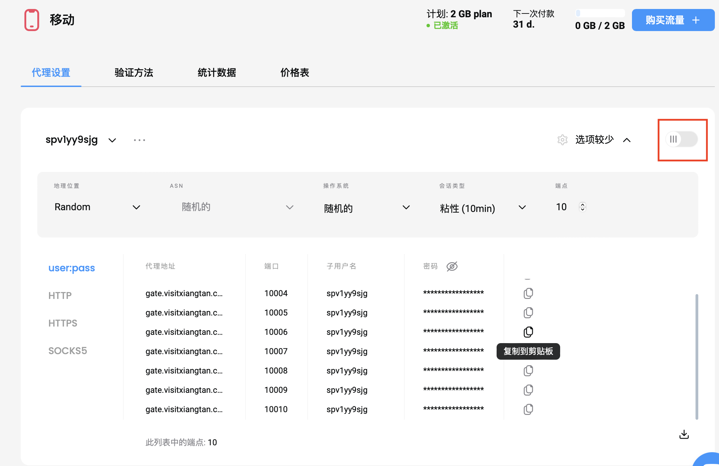Click the settings gear icon
Viewport: 719px width, 466px height.
[563, 140]
